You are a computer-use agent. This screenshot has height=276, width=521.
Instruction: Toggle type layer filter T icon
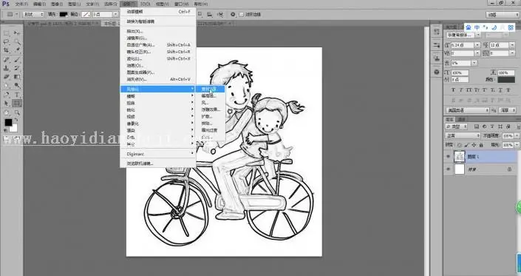(x=492, y=127)
